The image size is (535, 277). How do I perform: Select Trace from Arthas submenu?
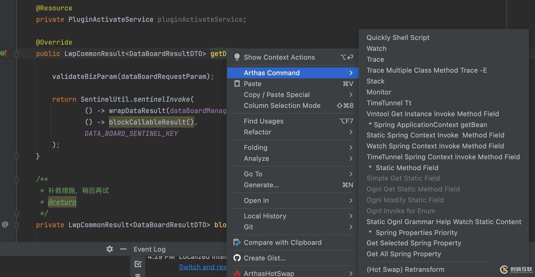(x=375, y=59)
